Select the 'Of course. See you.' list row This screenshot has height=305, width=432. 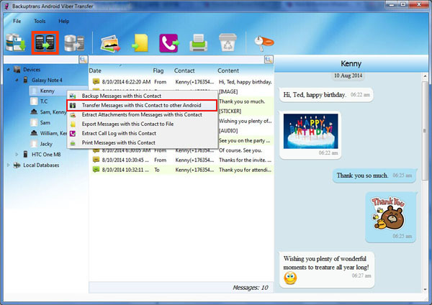point(181,150)
